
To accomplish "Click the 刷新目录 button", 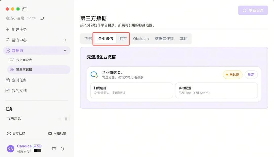I will 253,10.
